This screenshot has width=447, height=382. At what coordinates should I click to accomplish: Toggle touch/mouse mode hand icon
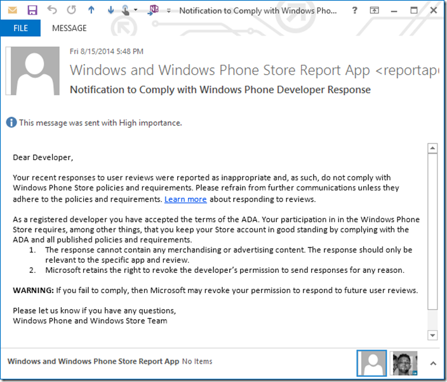coord(125,10)
